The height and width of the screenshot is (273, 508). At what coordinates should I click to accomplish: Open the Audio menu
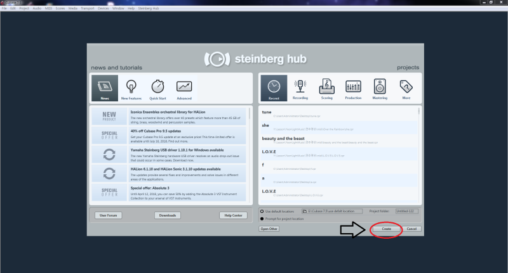coord(37,8)
